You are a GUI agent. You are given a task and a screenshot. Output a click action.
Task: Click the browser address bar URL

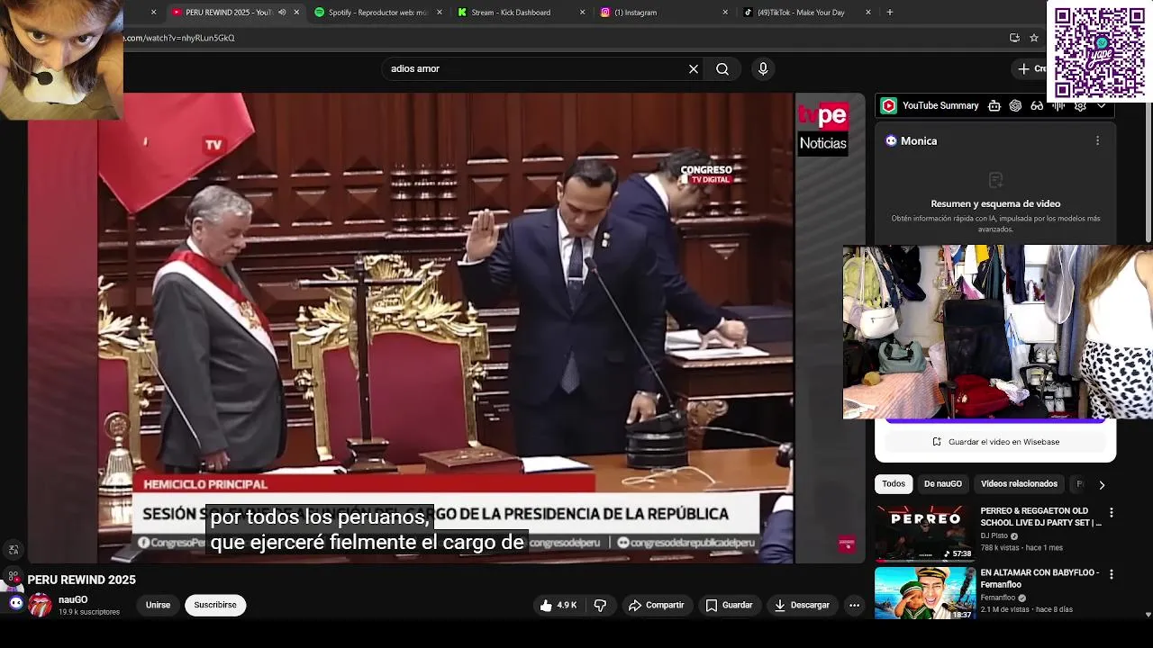pyautogui.click(x=180, y=38)
